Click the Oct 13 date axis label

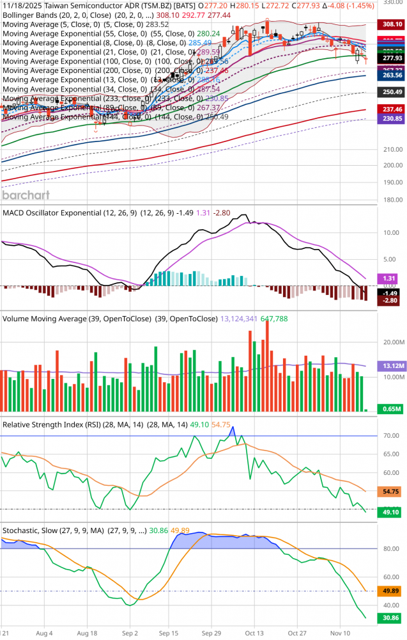click(x=254, y=632)
